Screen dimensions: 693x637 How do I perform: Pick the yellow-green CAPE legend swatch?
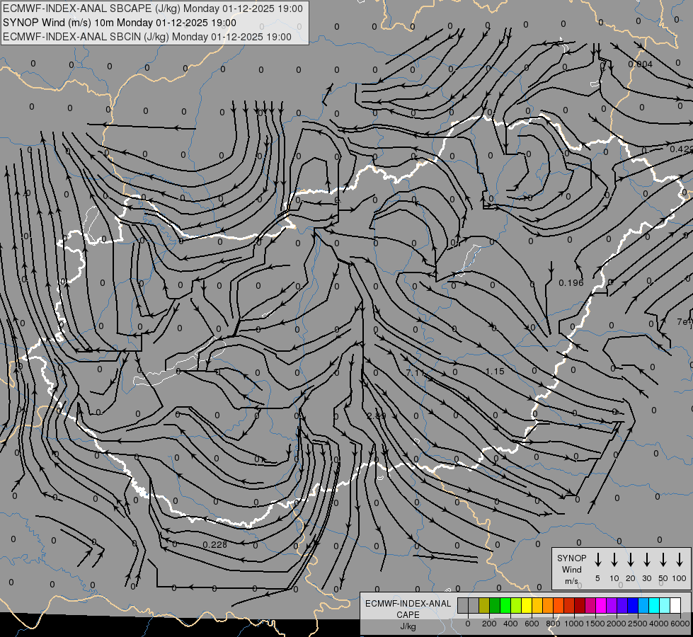point(516,605)
